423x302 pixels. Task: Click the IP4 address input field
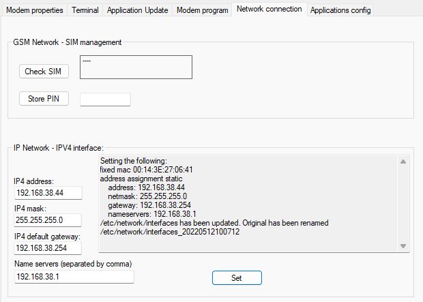pos(48,193)
